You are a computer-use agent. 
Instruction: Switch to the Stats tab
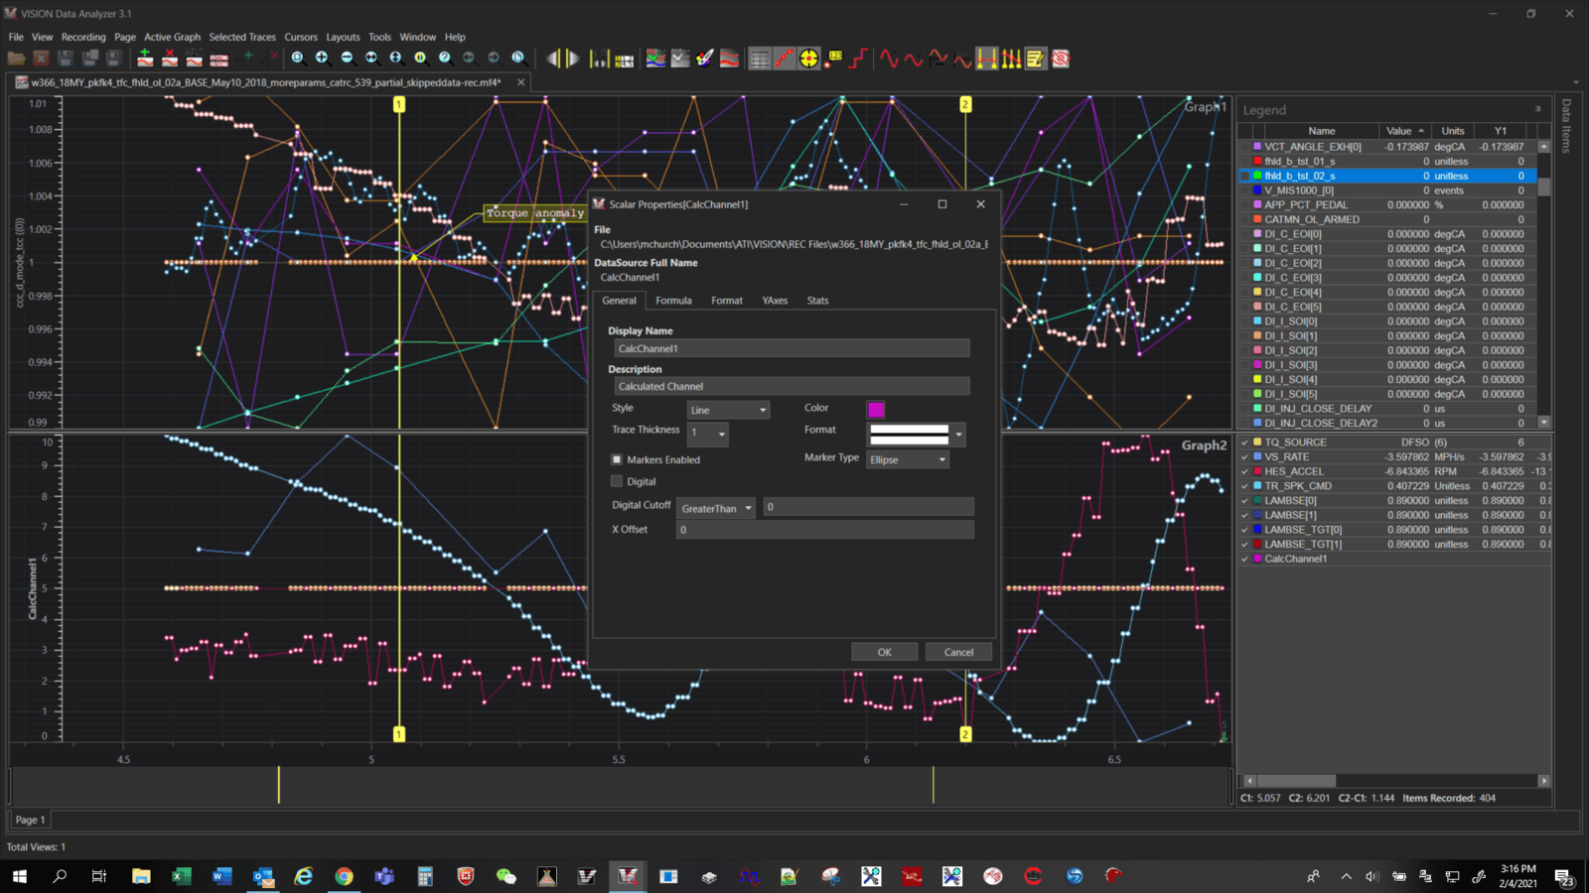[817, 301]
